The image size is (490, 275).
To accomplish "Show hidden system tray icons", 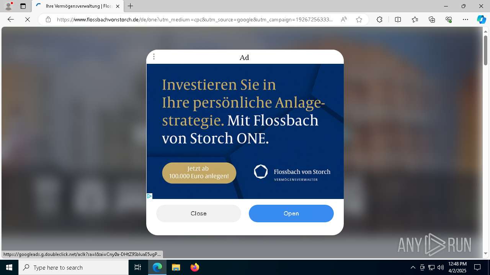I will tap(413, 267).
